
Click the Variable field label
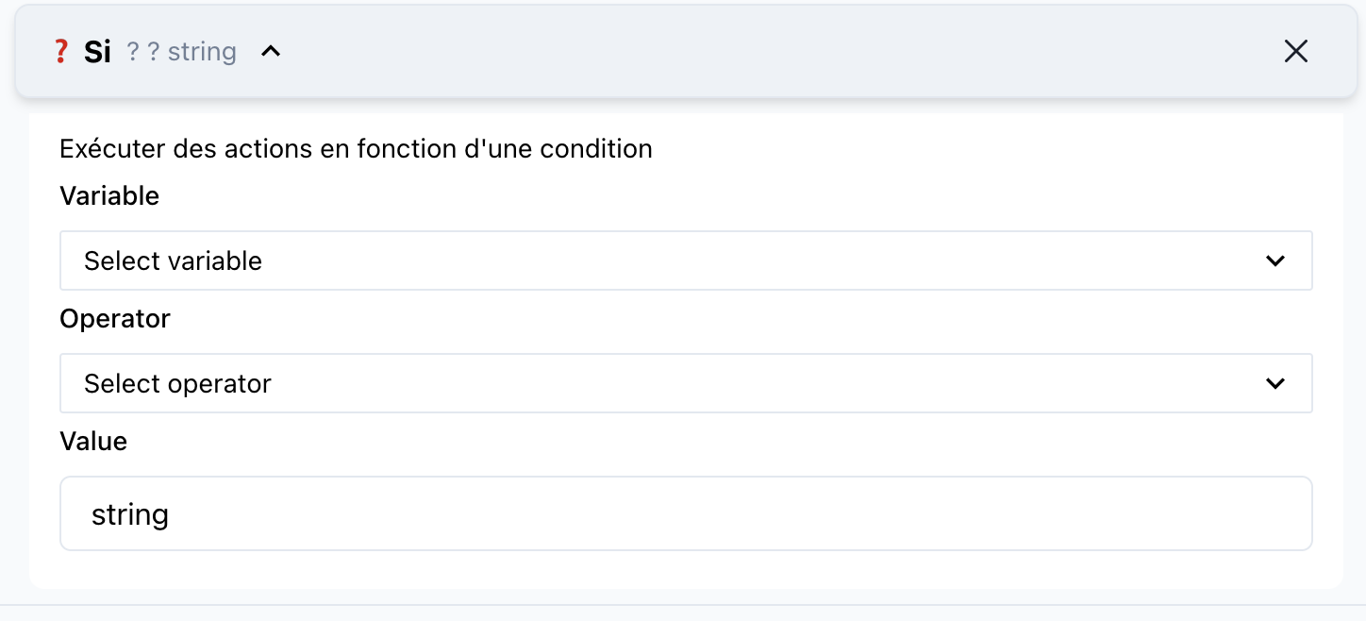point(109,196)
